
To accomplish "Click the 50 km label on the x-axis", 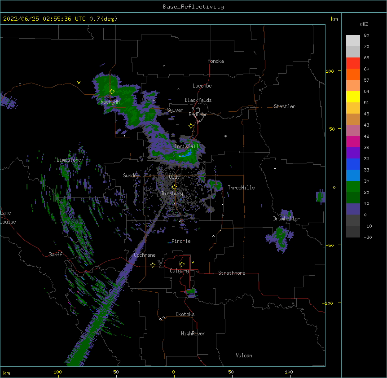I will point(231,372).
